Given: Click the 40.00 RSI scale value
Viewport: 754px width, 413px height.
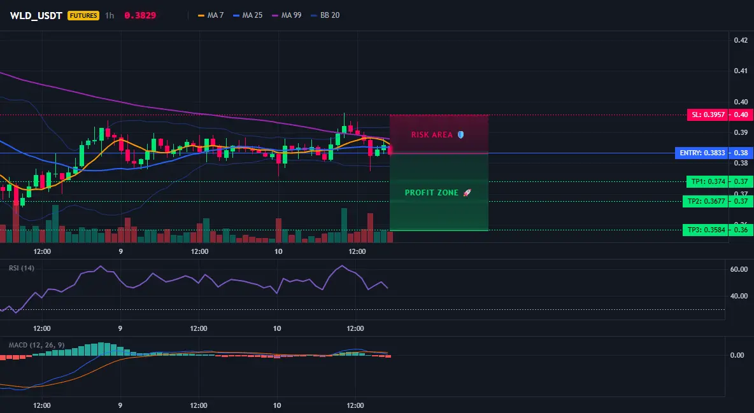Looking at the screenshot, I should [x=739, y=296].
